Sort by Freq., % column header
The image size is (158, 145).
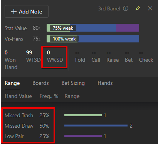(49, 96)
